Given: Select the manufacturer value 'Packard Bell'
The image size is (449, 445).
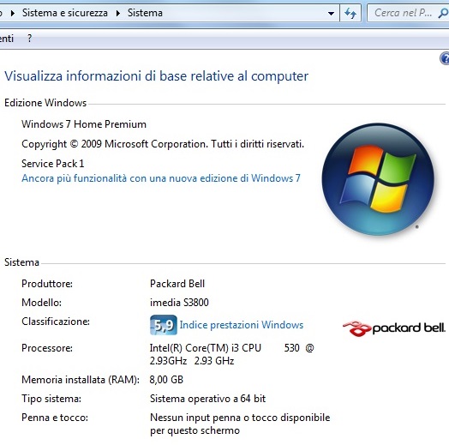Looking at the screenshot, I should (x=177, y=284).
